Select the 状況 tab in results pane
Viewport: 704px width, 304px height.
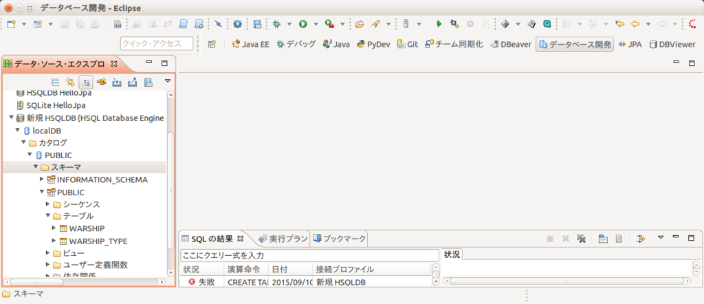(452, 254)
